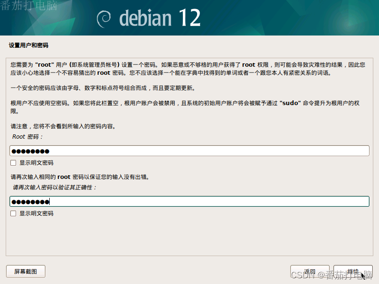Focus the password confirmation input field

(x=189, y=202)
